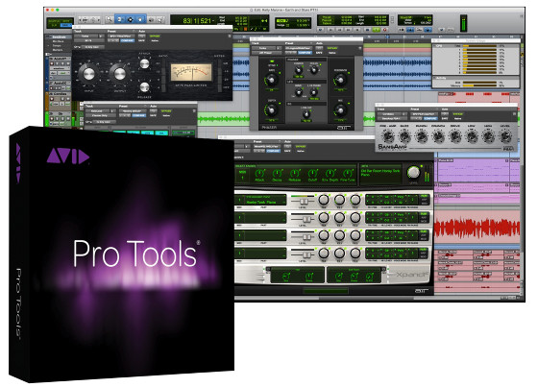Open the BF76 Preset dropdown
The width and height of the screenshot is (538, 387).
click(x=120, y=36)
